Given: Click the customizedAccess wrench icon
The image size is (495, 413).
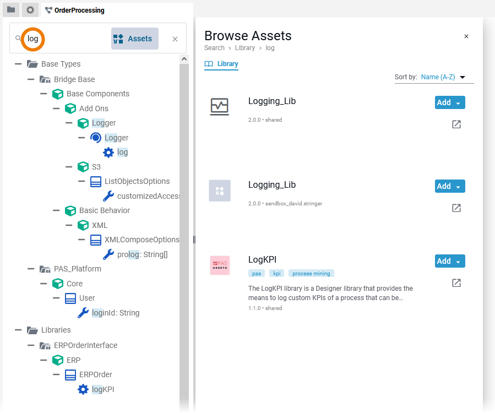Looking at the screenshot, I should click(x=108, y=196).
